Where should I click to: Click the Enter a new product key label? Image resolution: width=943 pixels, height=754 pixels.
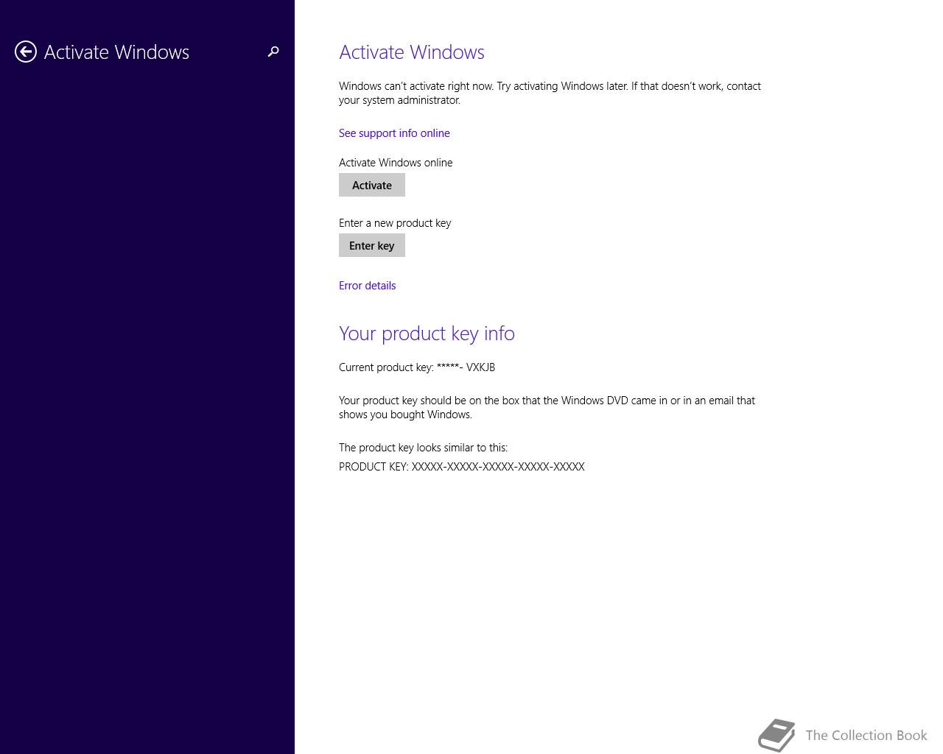(x=395, y=223)
